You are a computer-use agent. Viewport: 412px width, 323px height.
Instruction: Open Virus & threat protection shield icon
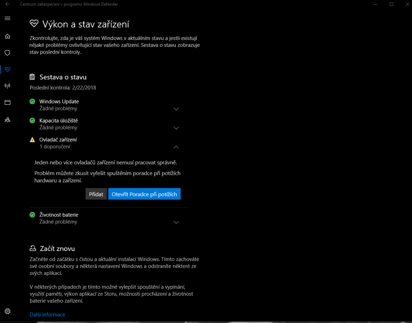click(x=7, y=53)
